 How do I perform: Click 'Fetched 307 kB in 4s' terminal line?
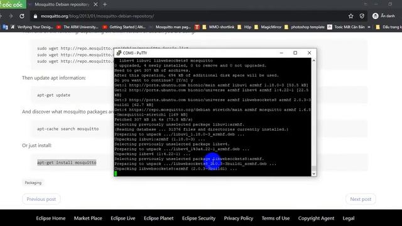pyautogui.click(x=153, y=119)
